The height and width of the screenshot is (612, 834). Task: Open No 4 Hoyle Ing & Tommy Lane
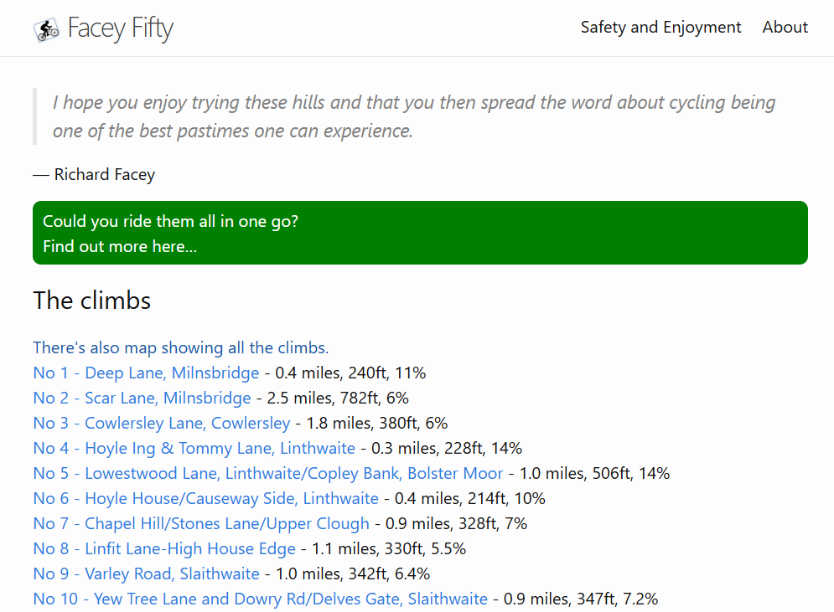click(x=194, y=449)
